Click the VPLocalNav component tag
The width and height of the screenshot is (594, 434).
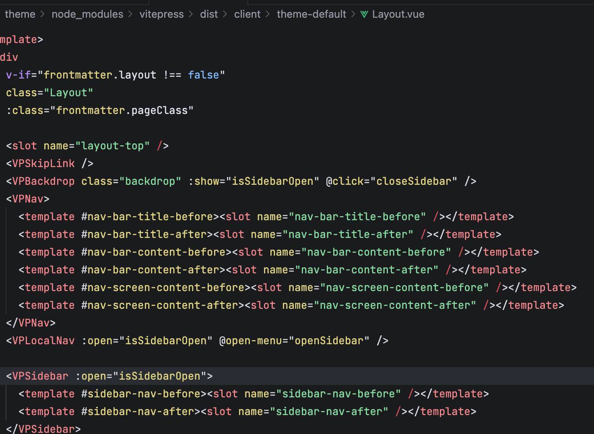coord(43,341)
